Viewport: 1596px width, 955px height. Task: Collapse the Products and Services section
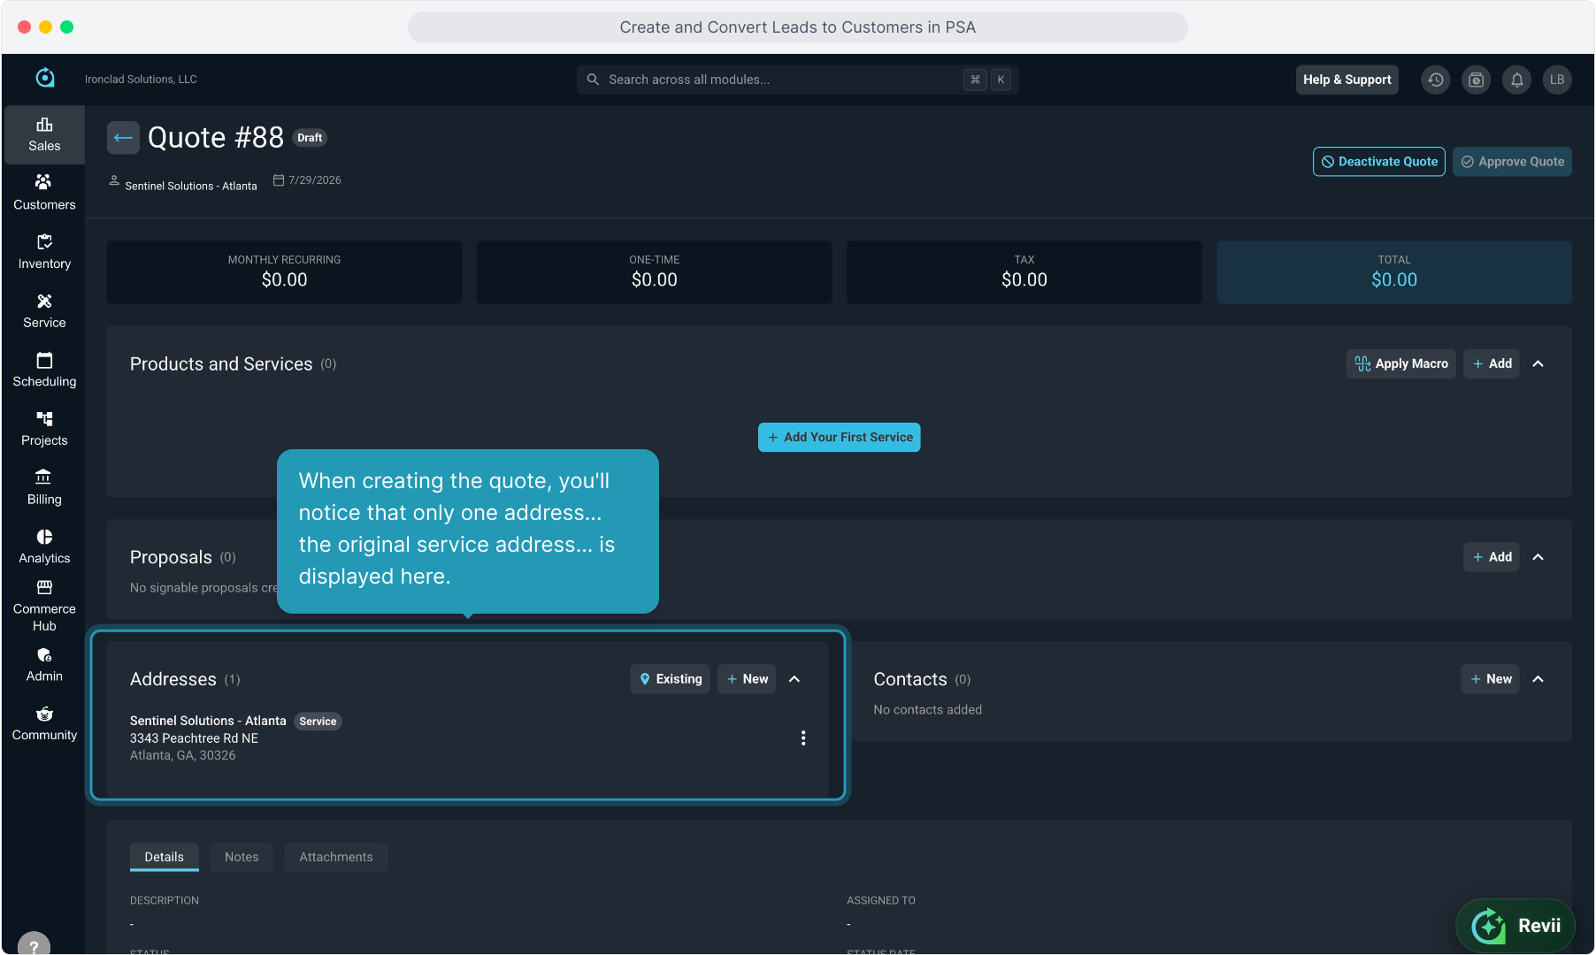[x=1538, y=363]
